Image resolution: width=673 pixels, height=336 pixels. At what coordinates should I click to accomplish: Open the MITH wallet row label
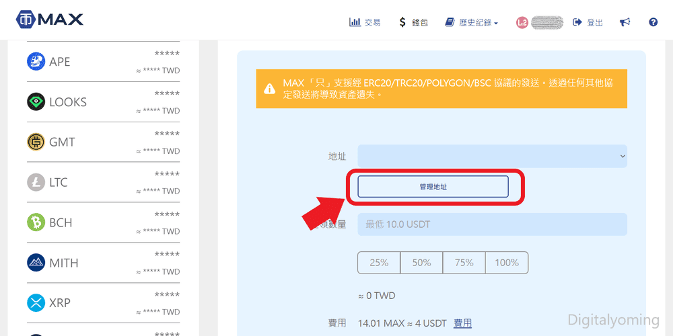pos(64,263)
